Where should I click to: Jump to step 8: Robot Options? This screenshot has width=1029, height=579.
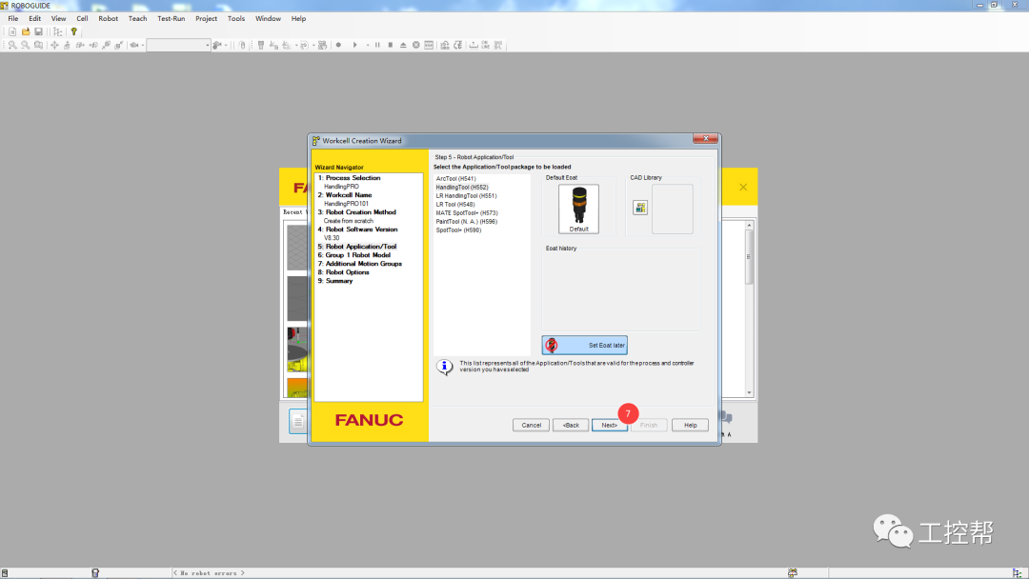click(x=343, y=272)
